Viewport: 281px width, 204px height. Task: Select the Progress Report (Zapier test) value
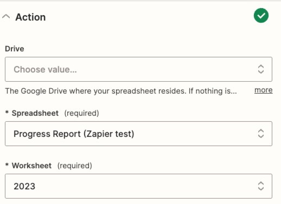tap(74, 134)
